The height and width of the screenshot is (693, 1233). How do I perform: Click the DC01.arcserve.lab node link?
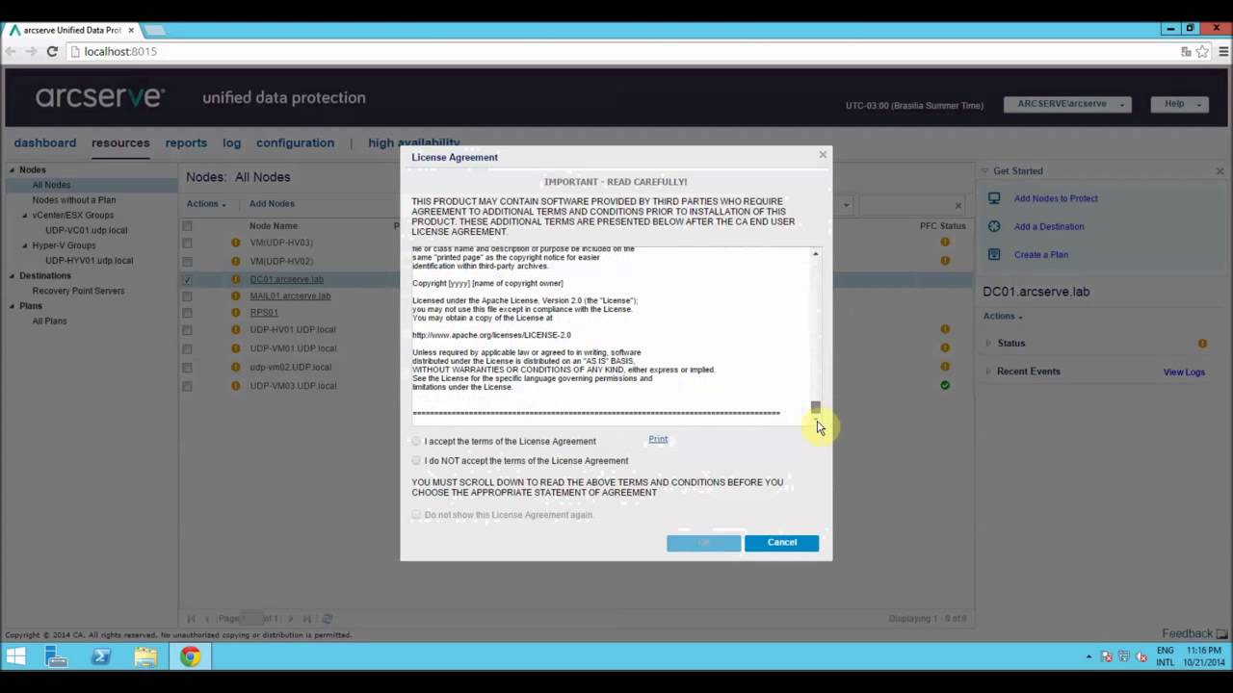click(286, 280)
